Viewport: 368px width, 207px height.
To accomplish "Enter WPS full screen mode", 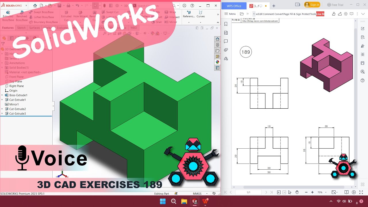I will point(361,192).
